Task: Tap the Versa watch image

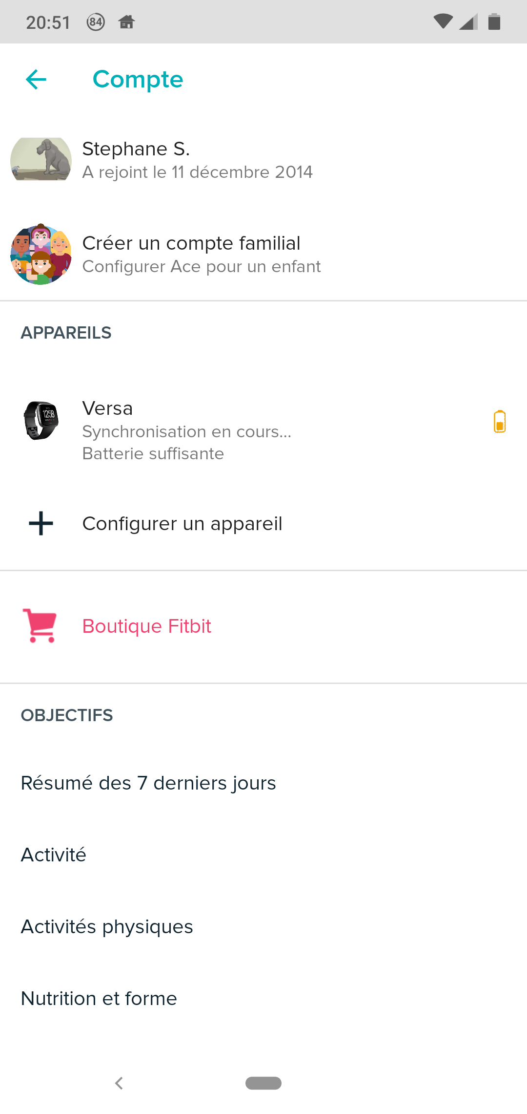Action: [x=41, y=421]
